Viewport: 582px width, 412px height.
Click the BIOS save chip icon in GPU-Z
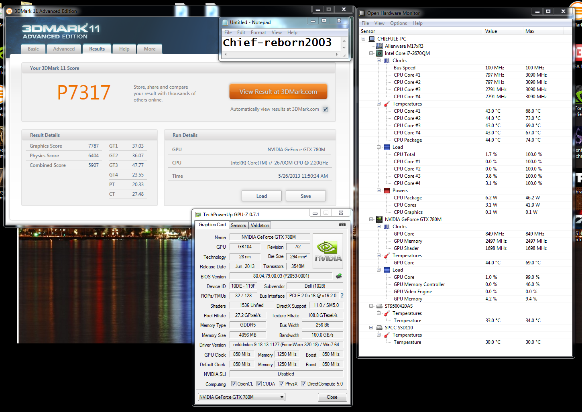(x=339, y=276)
